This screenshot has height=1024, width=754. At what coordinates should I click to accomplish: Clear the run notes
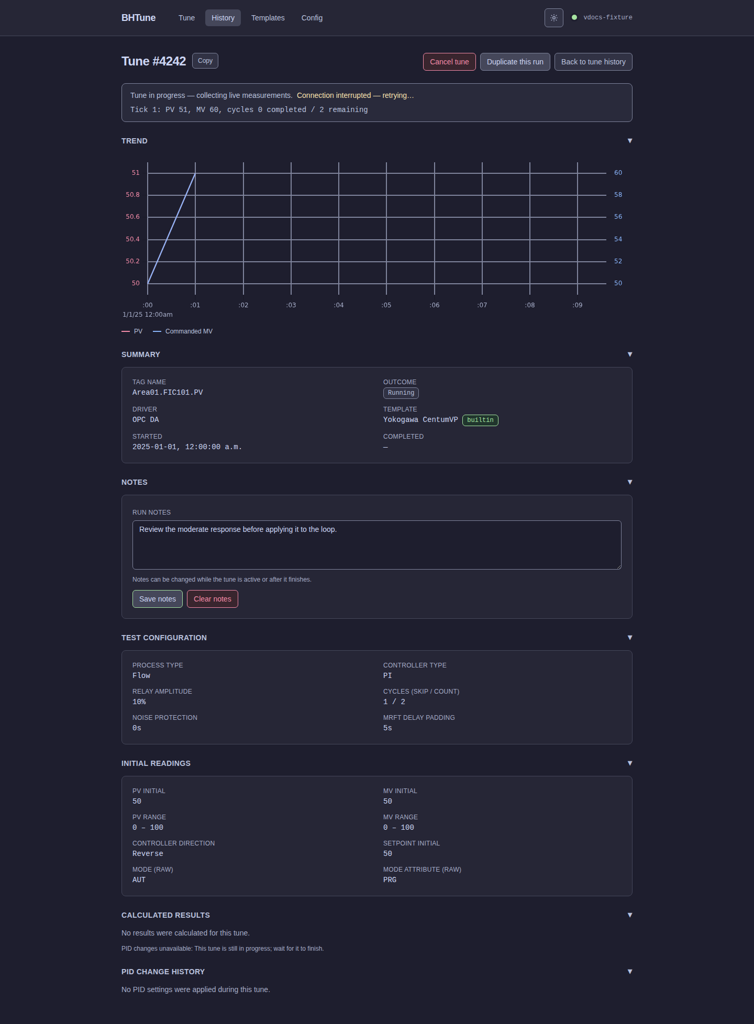pos(213,599)
